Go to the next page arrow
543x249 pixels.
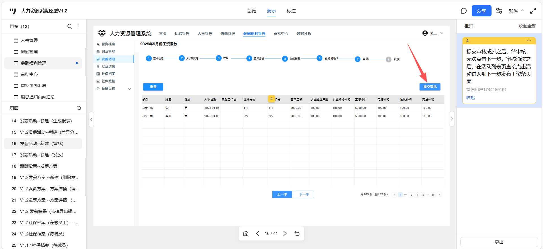[x=285, y=233]
